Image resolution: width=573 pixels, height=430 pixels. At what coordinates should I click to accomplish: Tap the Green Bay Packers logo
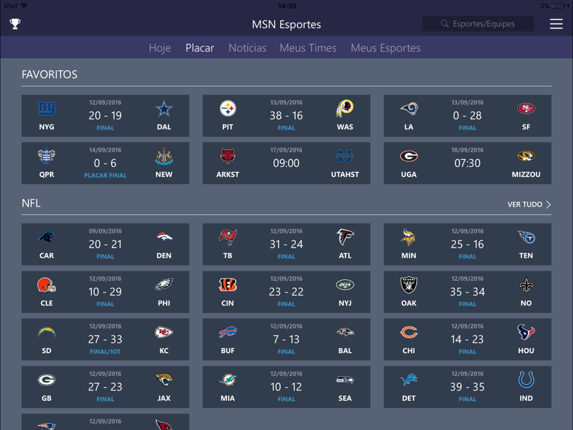coord(46,380)
